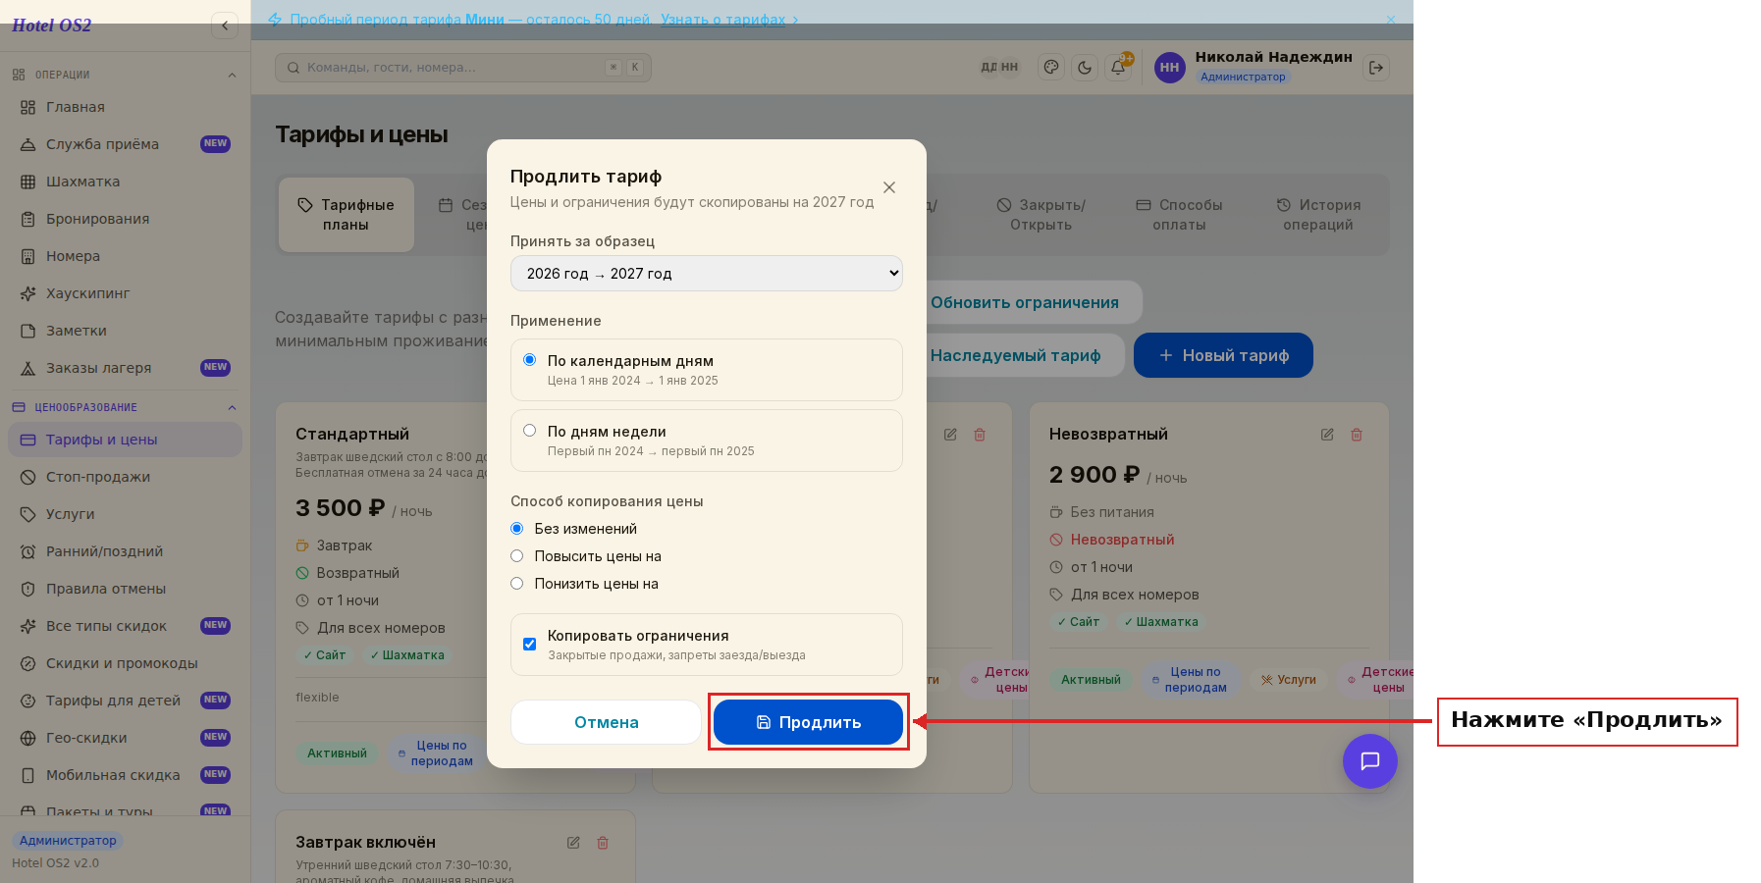Delete the Завтрак включён tariff
1761x883 pixels.
603,843
